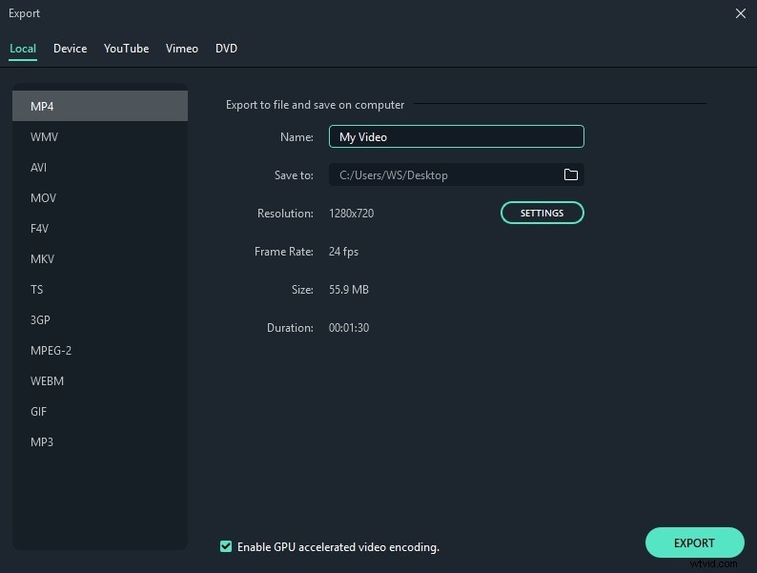Select AVI as the export format
The height and width of the screenshot is (573, 757).
[100, 167]
